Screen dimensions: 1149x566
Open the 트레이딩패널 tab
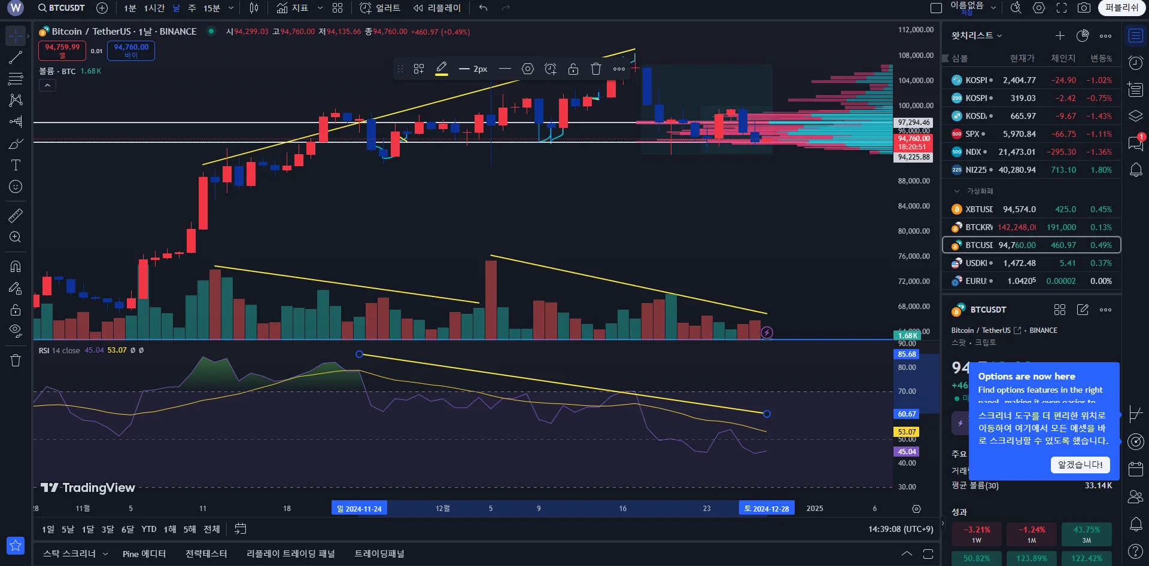tap(379, 554)
